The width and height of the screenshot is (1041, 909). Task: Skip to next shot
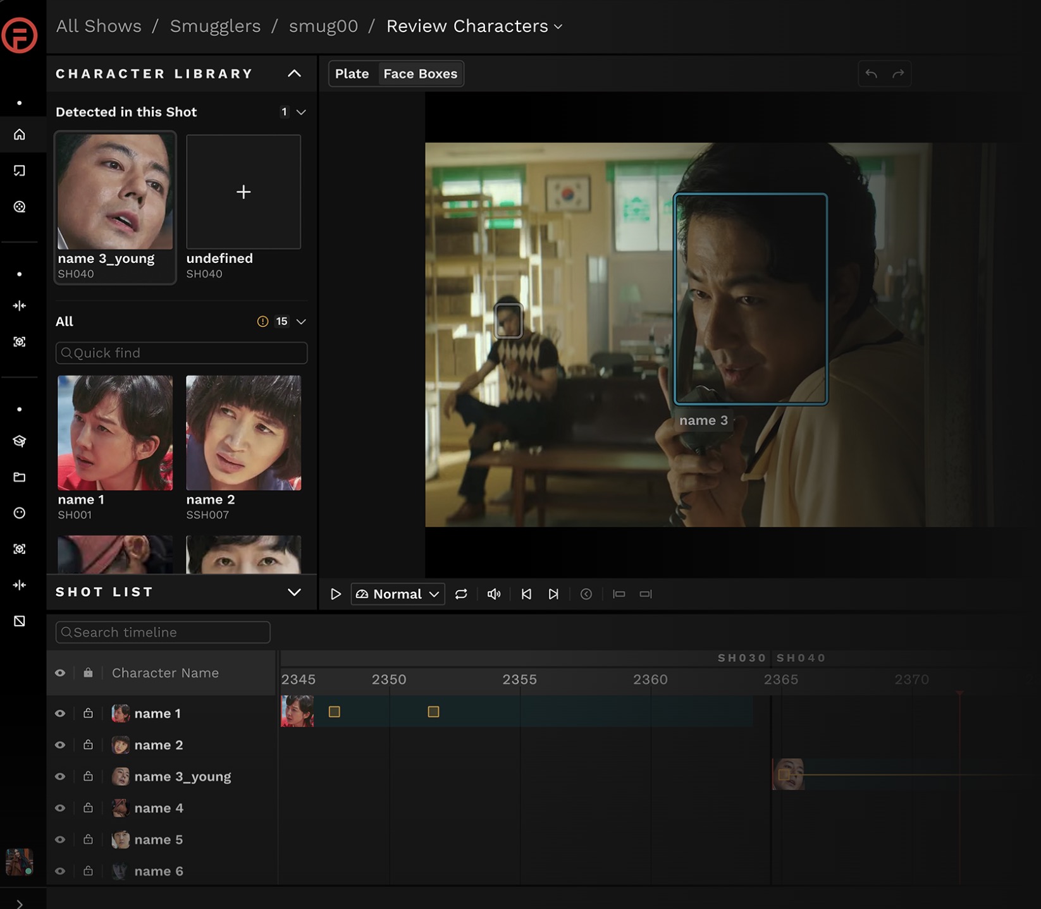point(553,594)
